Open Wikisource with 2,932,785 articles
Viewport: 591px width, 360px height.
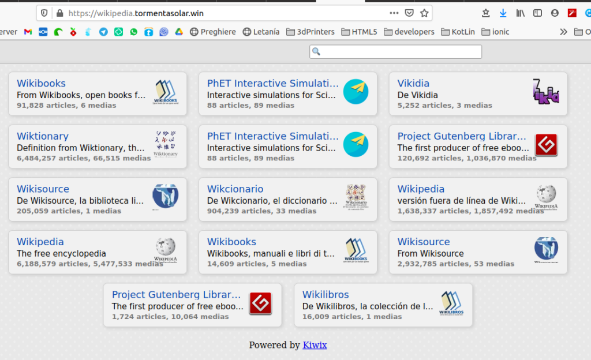point(478,252)
